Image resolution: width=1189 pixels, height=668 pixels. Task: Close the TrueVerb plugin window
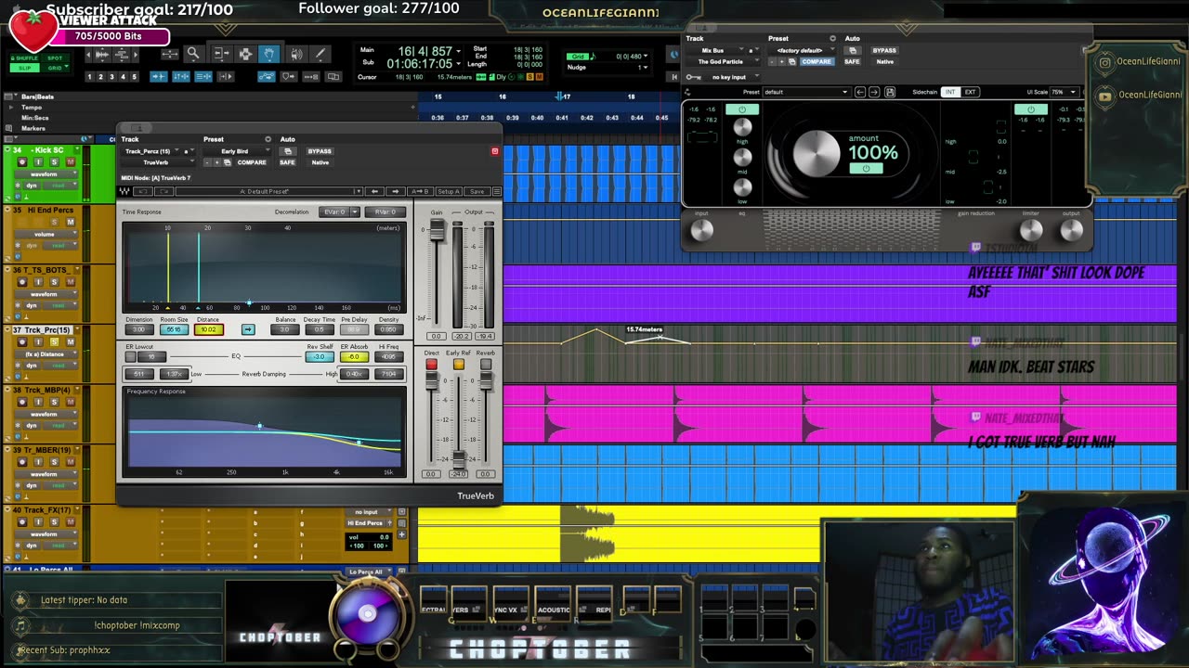[x=494, y=150]
